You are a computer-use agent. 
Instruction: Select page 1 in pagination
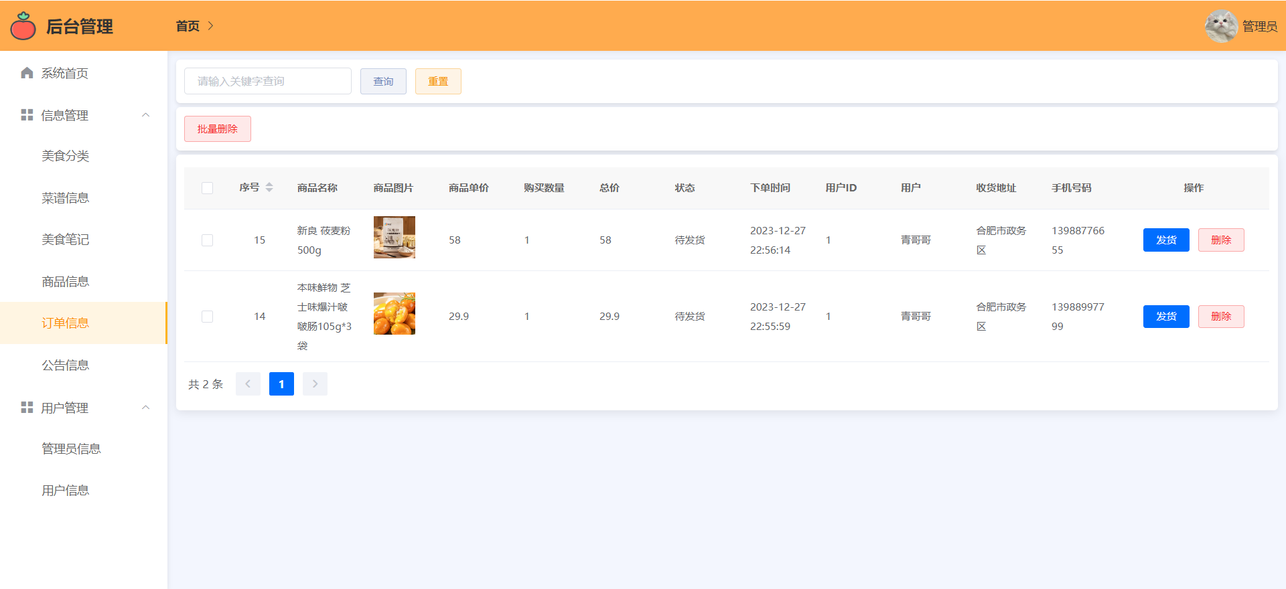(x=281, y=384)
